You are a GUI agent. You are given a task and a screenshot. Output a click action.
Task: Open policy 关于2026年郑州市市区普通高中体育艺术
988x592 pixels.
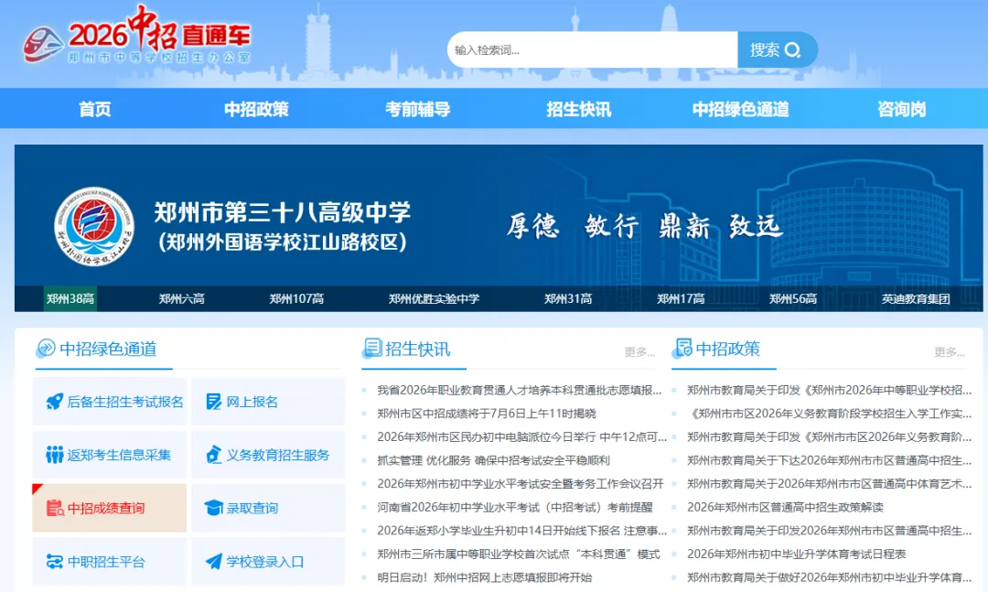point(829,483)
